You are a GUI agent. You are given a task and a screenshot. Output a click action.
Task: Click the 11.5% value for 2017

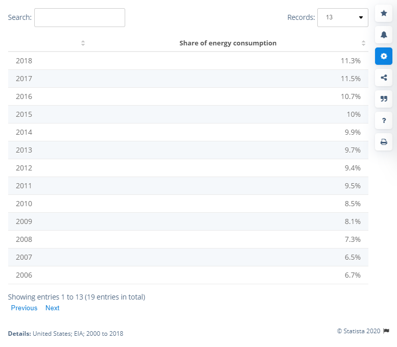[x=351, y=79]
